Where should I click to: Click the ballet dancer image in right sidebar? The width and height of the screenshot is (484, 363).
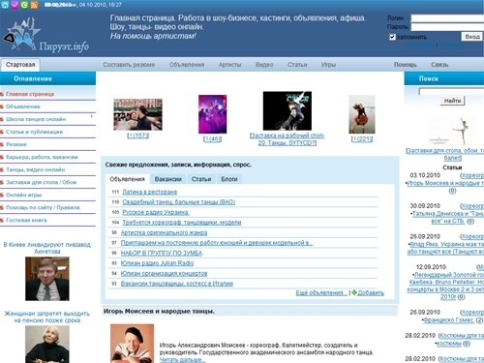point(452,132)
